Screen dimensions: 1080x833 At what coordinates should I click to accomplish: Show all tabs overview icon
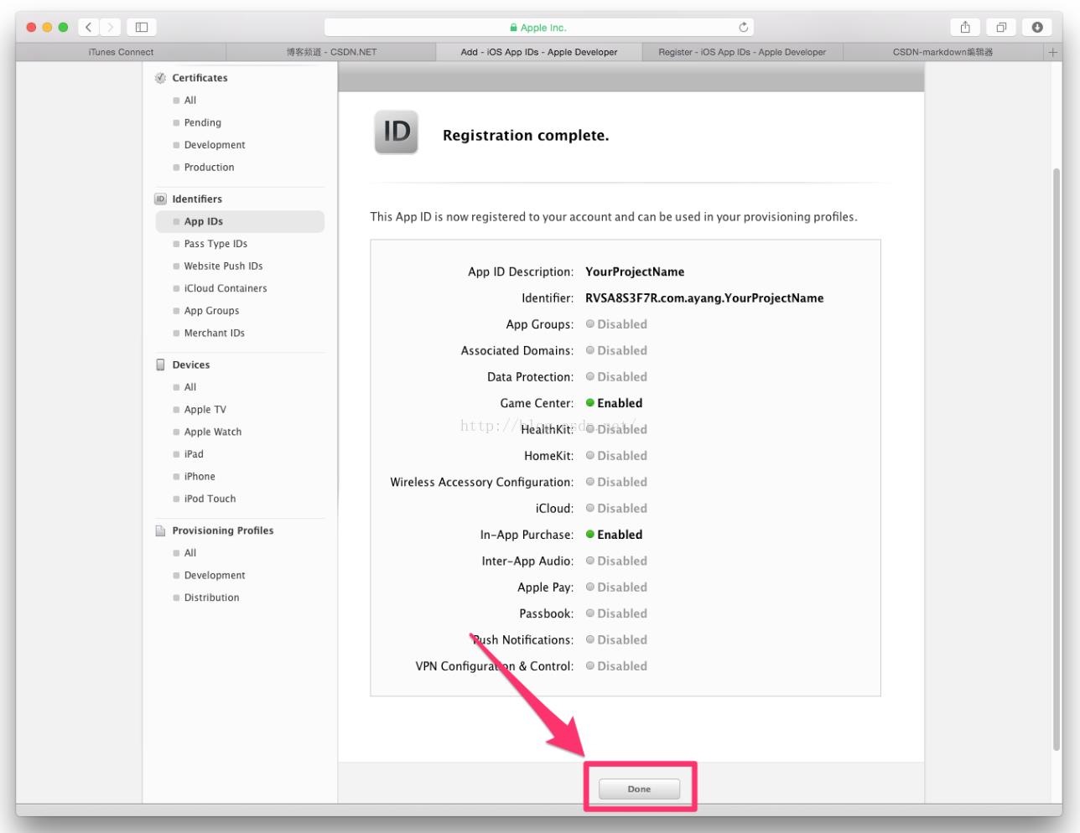pyautogui.click(x=1001, y=27)
